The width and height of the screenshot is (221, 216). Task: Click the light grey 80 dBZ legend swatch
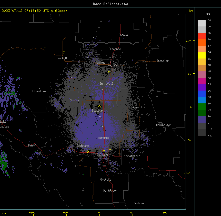tap(202, 23)
